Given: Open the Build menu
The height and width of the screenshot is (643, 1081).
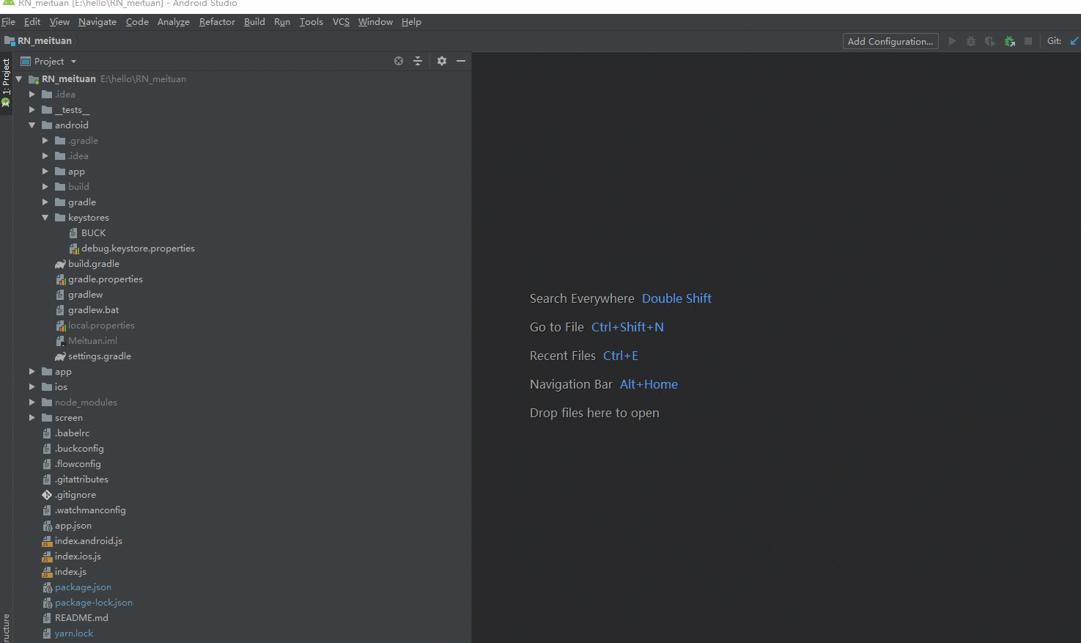Looking at the screenshot, I should click(254, 22).
